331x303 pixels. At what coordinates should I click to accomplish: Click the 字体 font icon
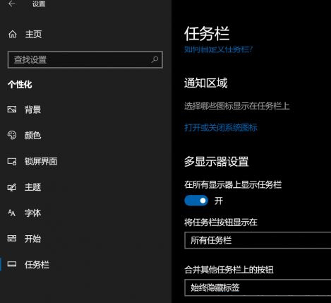tap(12, 213)
